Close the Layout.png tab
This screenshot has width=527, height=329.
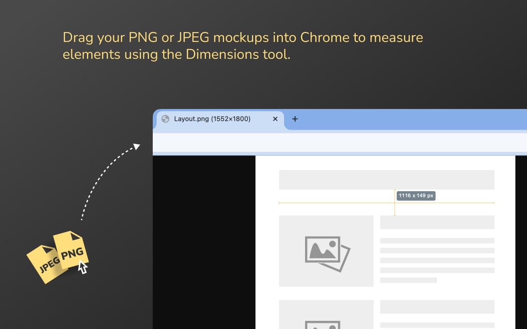tap(275, 119)
